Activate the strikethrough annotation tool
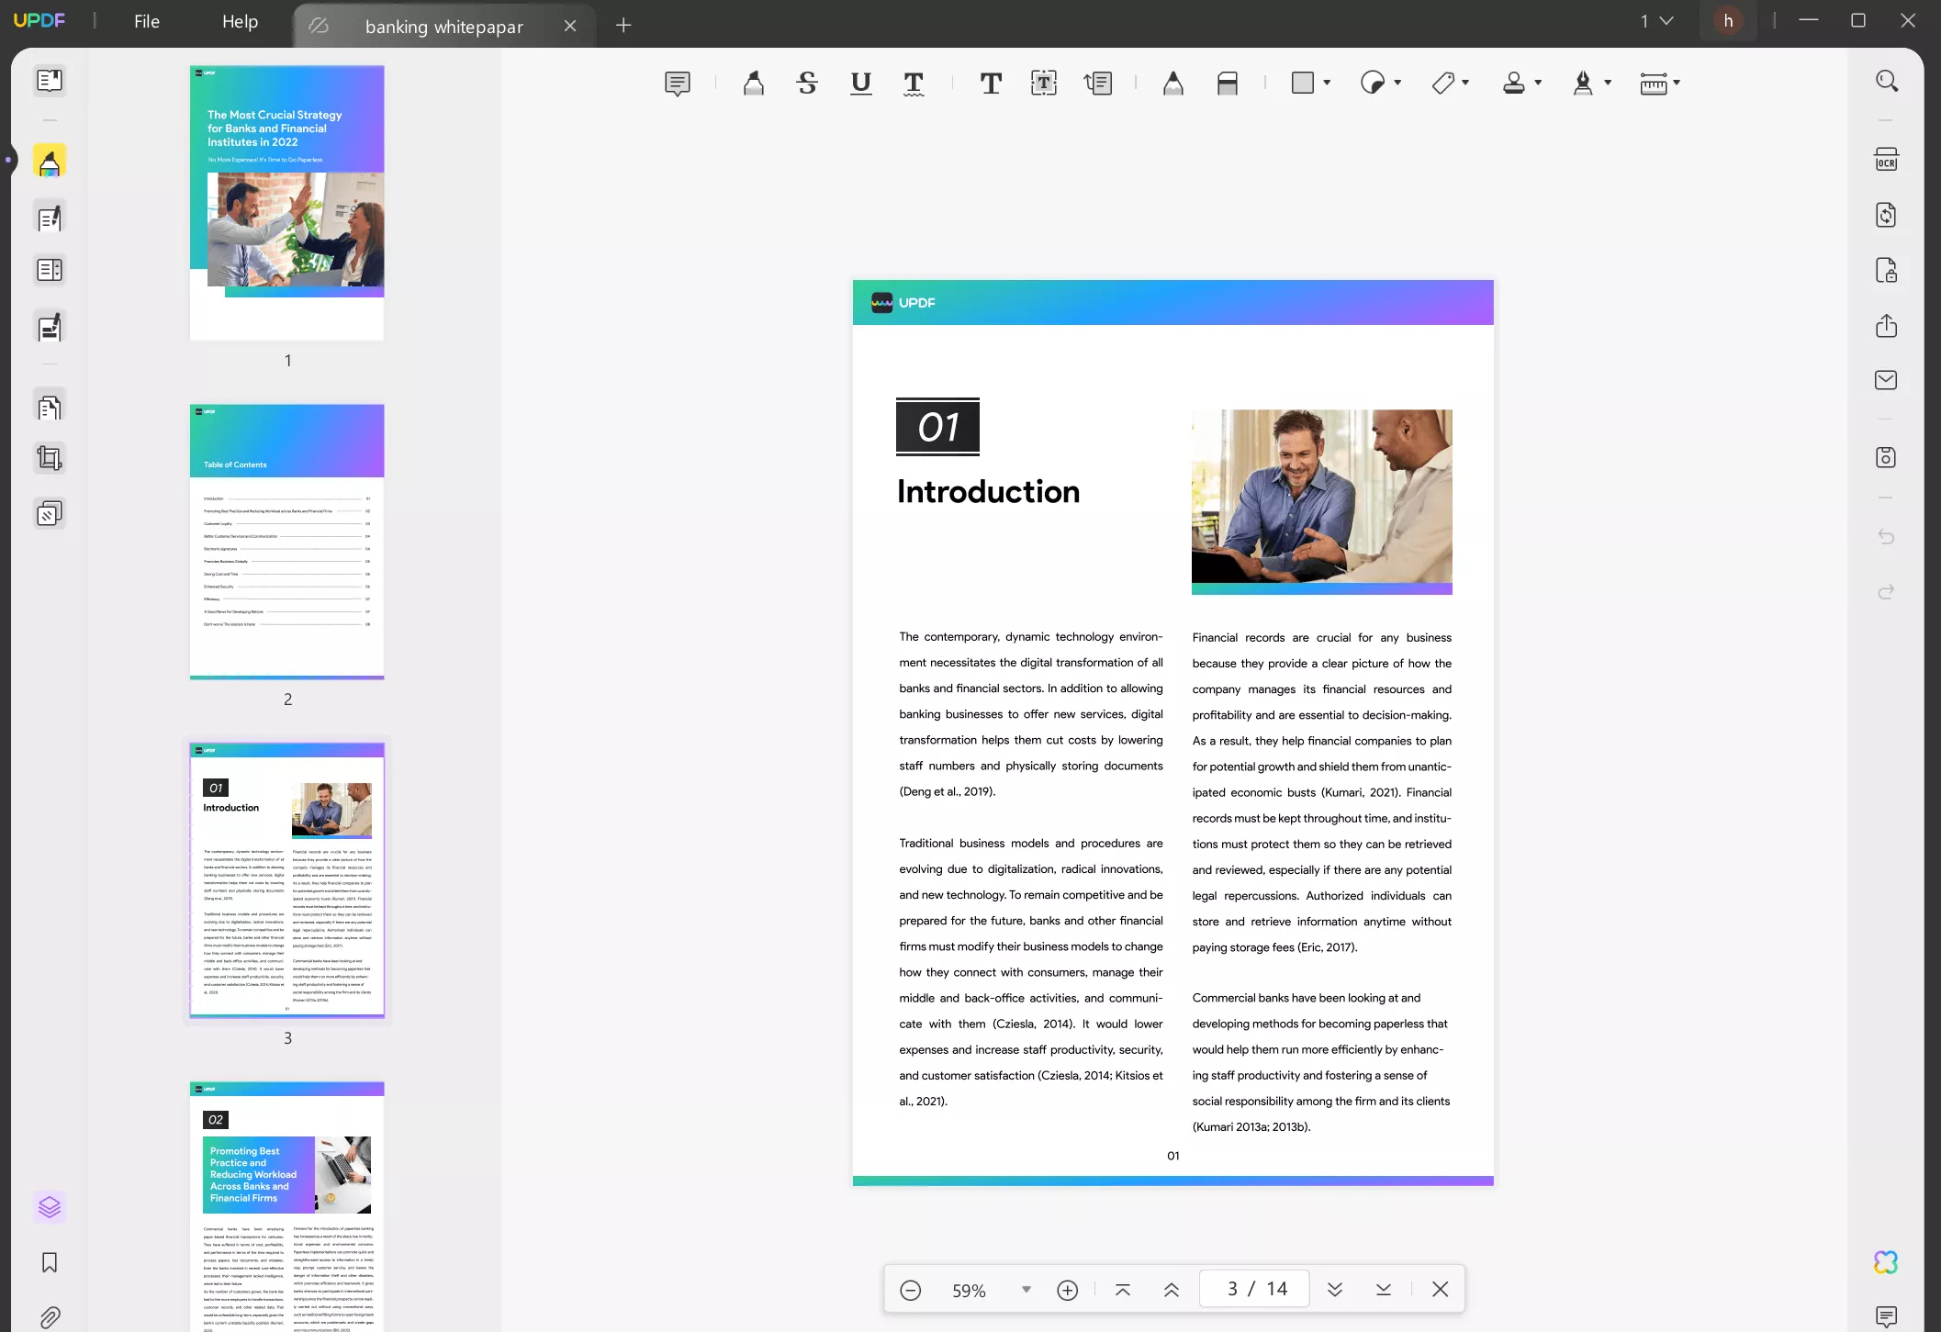Image resolution: width=1941 pixels, height=1332 pixels. pyautogui.click(x=807, y=84)
